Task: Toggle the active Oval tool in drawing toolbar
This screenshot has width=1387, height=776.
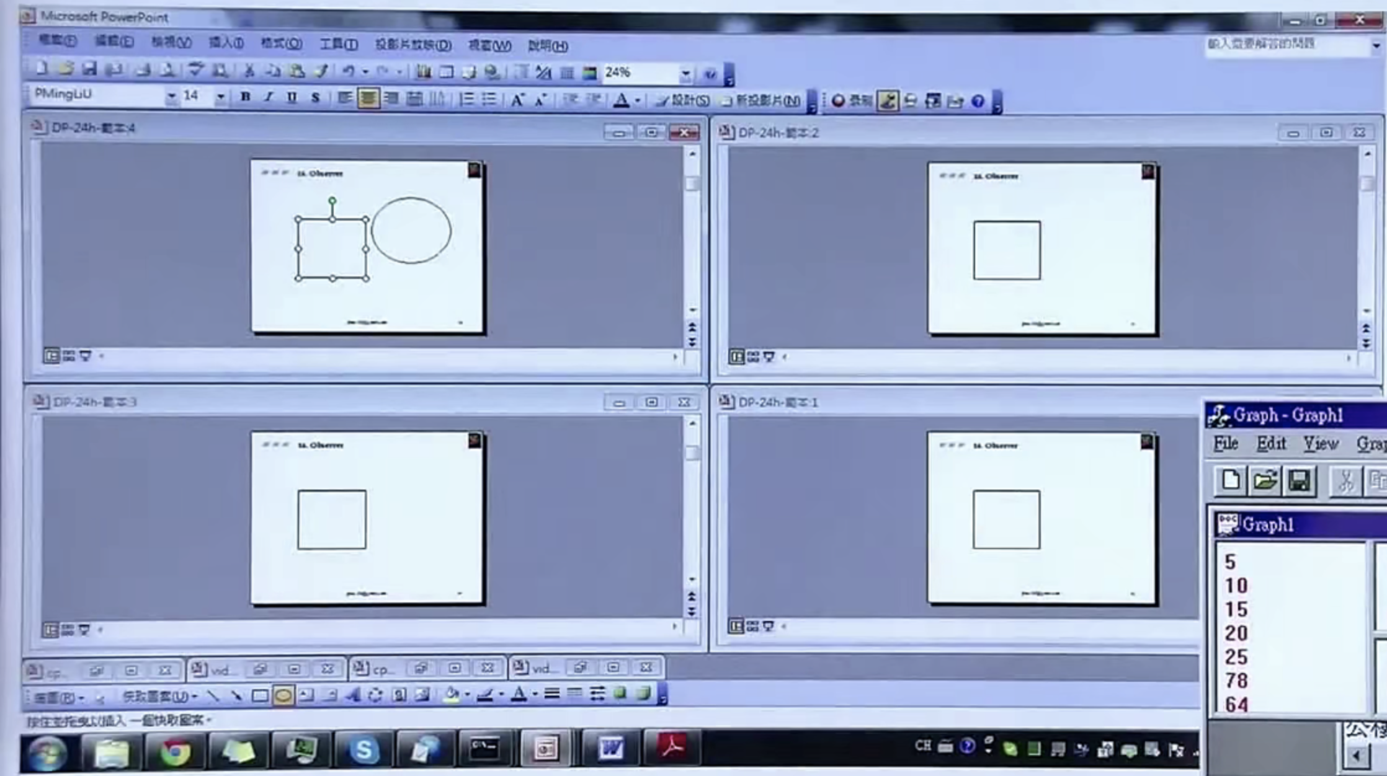Action: click(283, 695)
